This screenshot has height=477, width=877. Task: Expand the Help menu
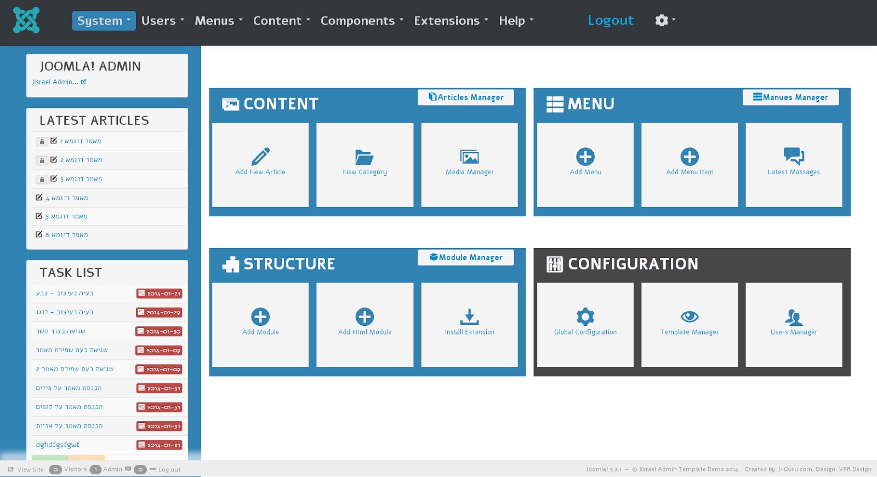point(516,21)
